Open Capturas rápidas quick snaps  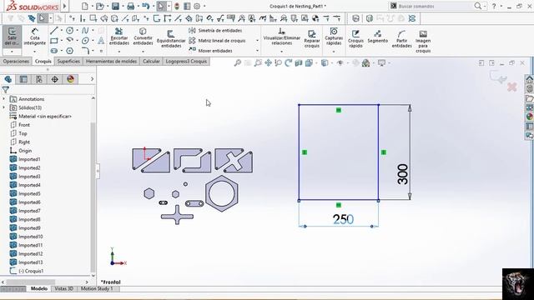coord(334,37)
